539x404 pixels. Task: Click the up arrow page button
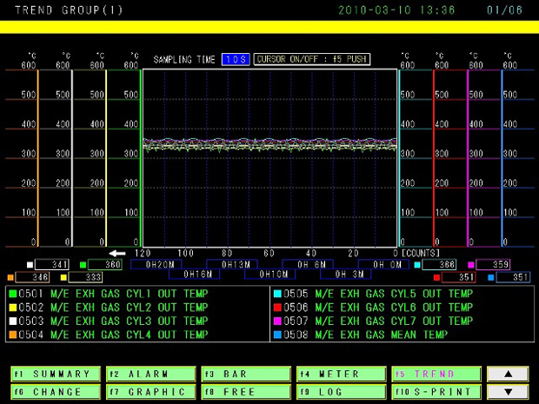pos(508,374)
